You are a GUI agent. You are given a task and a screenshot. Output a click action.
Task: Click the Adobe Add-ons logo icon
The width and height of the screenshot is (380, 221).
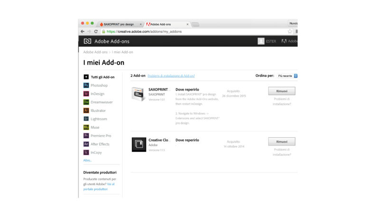[x=87, y=41]
